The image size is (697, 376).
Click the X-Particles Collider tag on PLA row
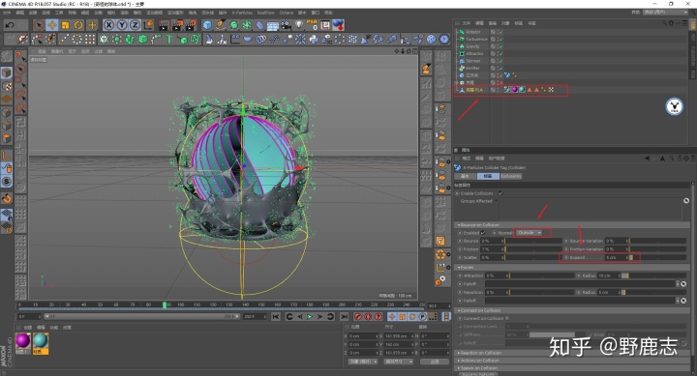click(507, 90)
